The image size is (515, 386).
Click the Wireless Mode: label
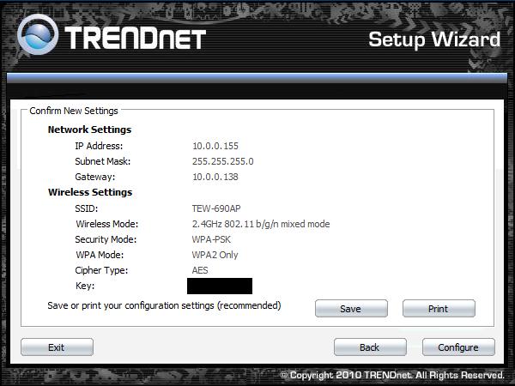point(107,224)
